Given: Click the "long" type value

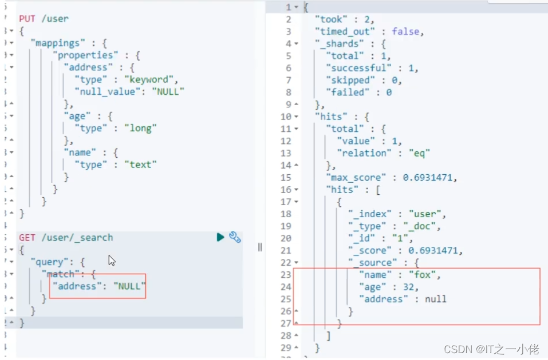Looking at the screenshot, I should tap(140, 128).
